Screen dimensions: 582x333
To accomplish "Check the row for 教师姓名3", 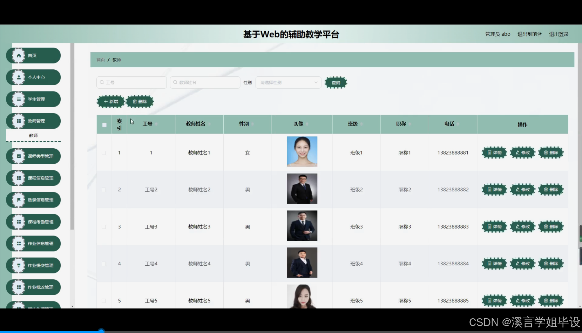I will (104, 227).
